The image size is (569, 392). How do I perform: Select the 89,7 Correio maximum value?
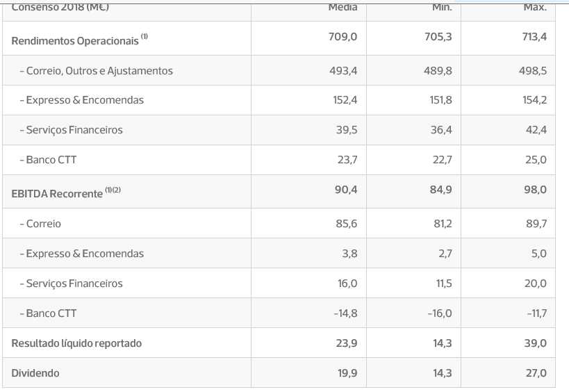(536, 224)
